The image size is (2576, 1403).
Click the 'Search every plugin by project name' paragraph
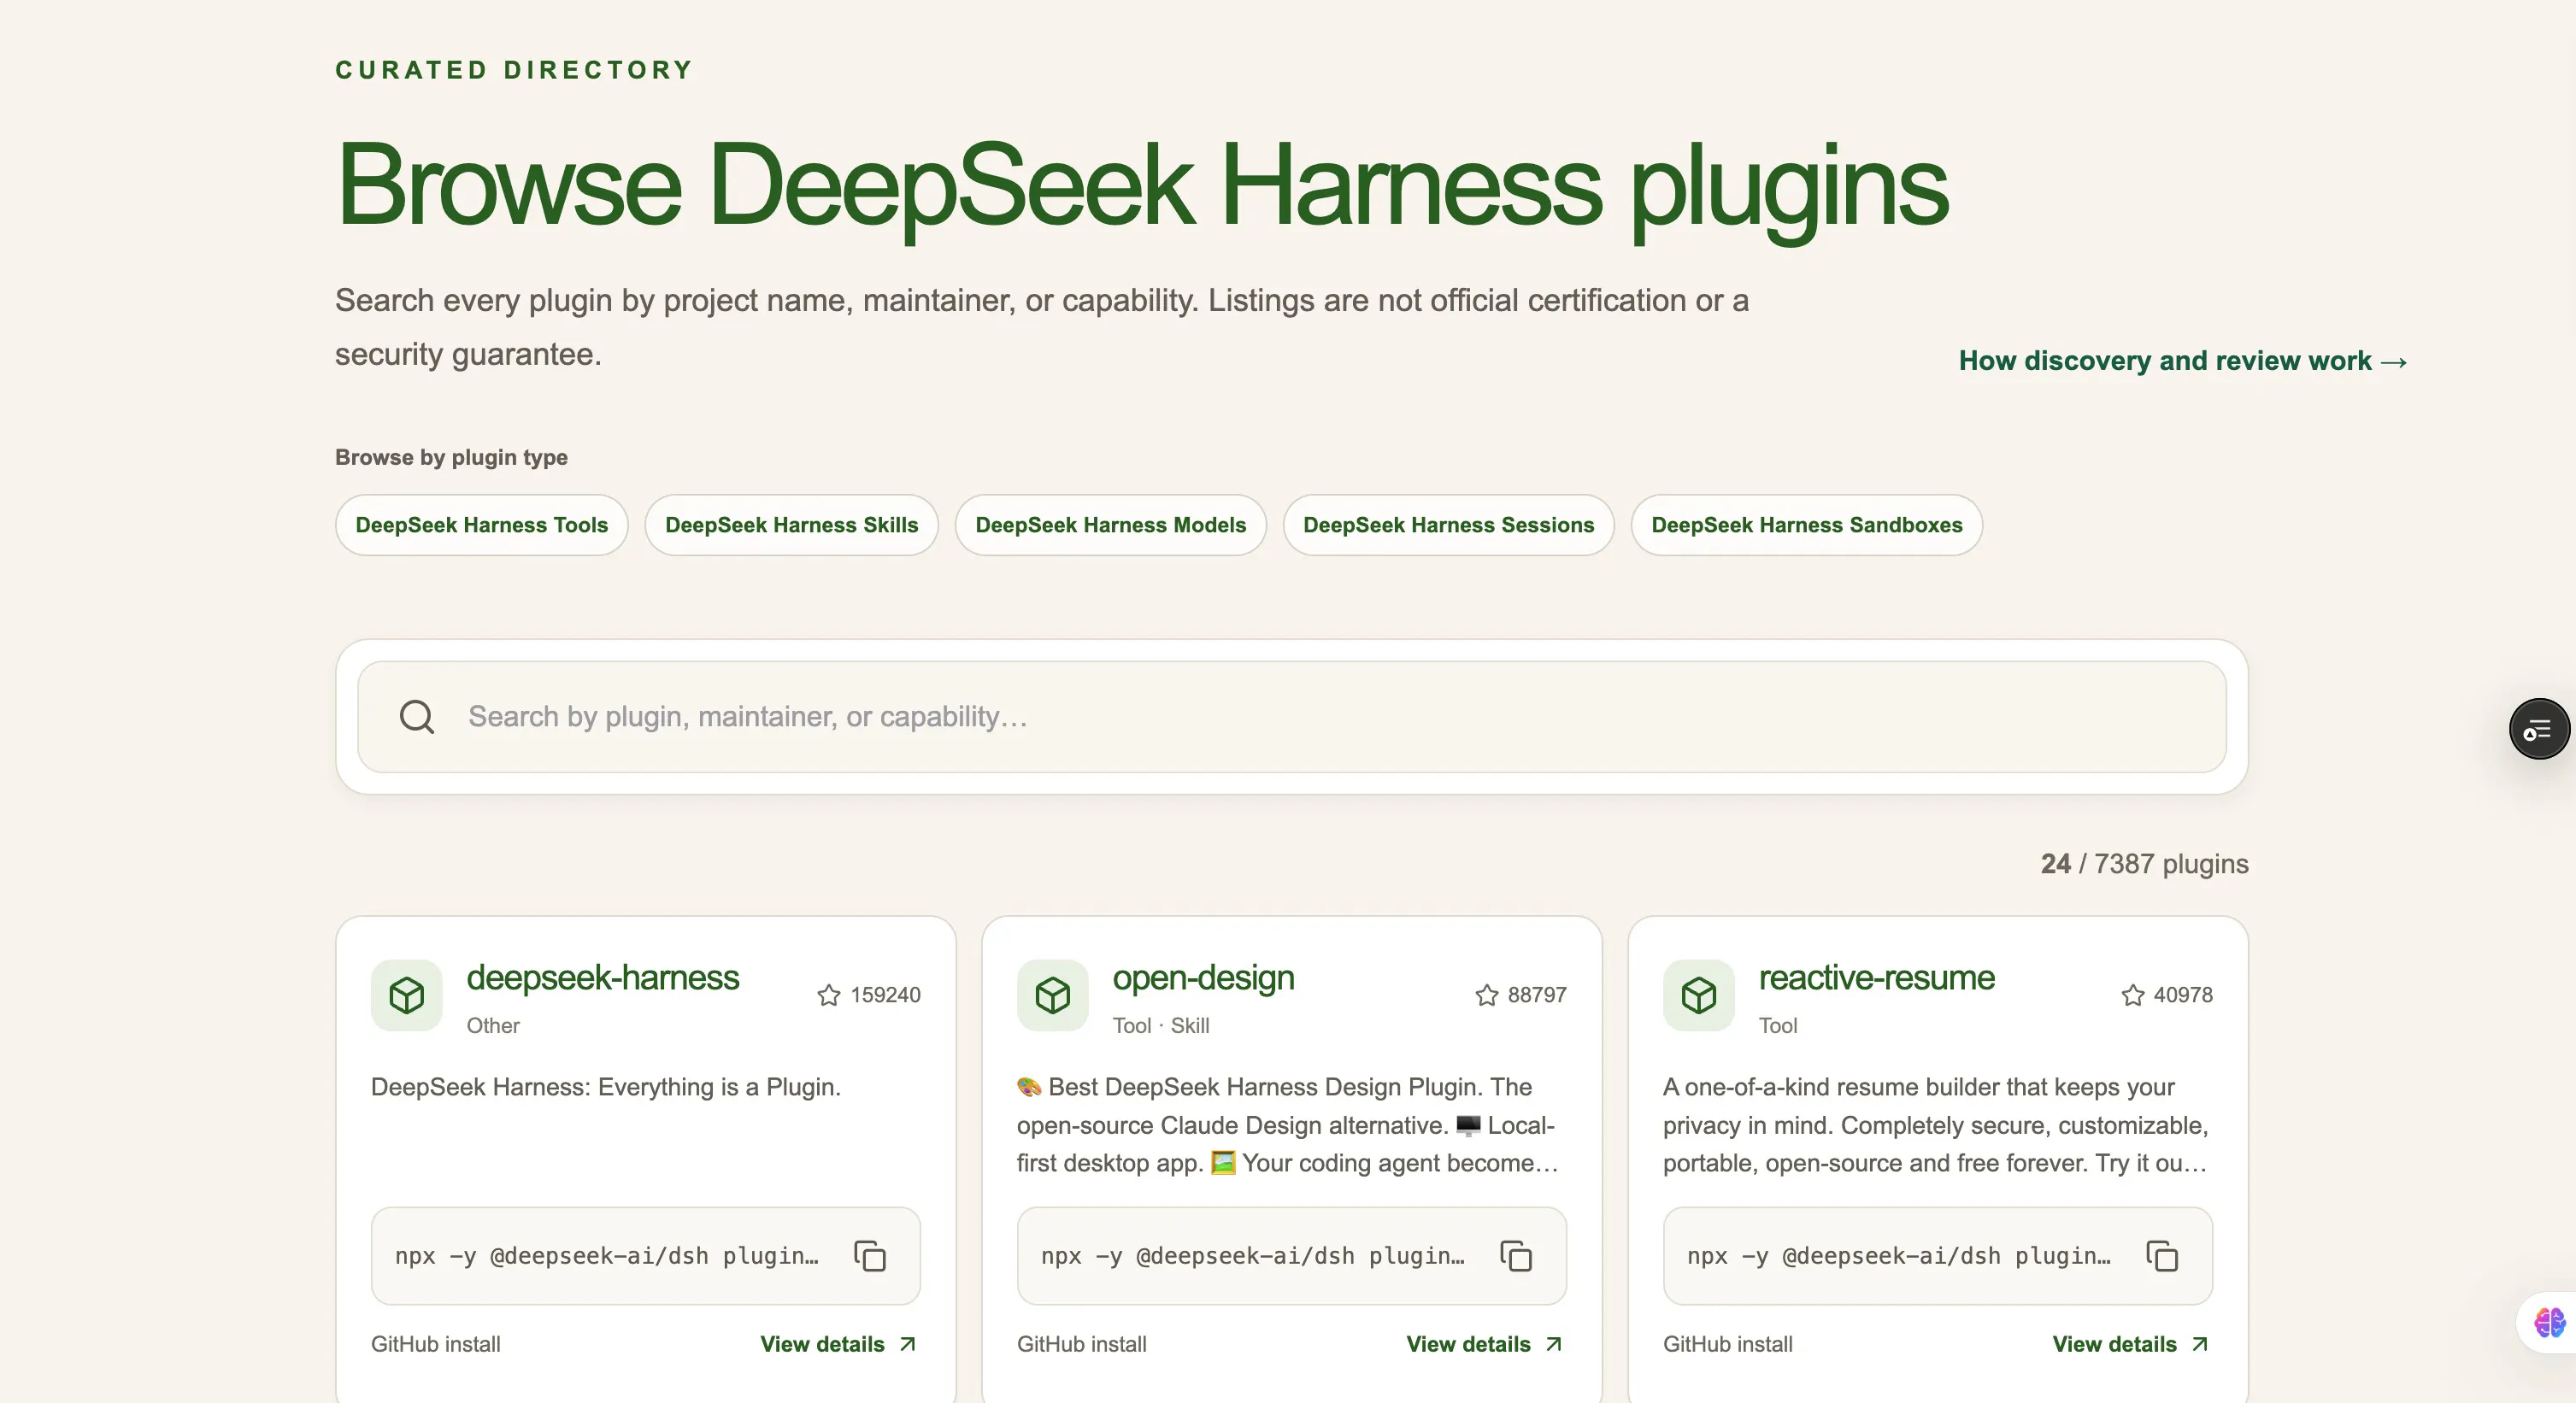1042,327
